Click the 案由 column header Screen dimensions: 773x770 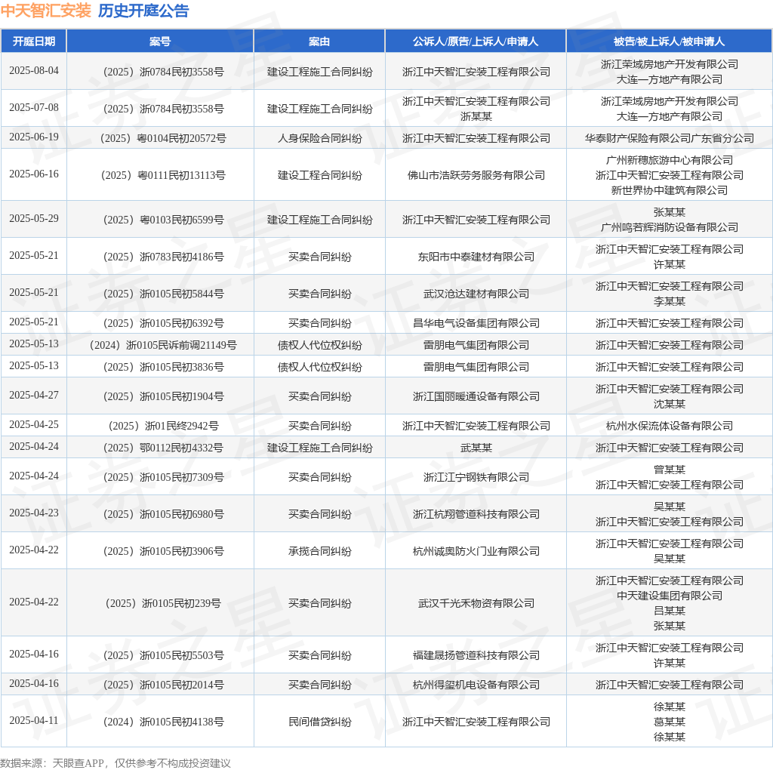click(x=319, y=42)
